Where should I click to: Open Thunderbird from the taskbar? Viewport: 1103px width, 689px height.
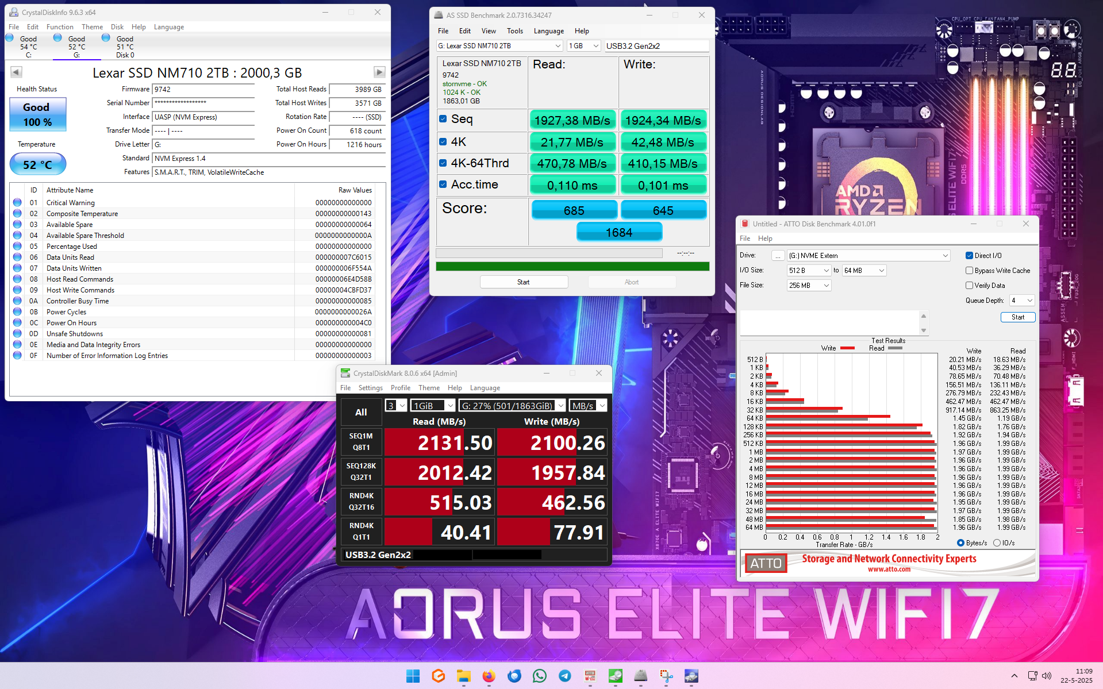(x=514, y=676)
